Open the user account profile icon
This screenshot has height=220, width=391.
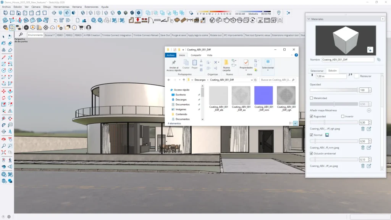point(89,27)
